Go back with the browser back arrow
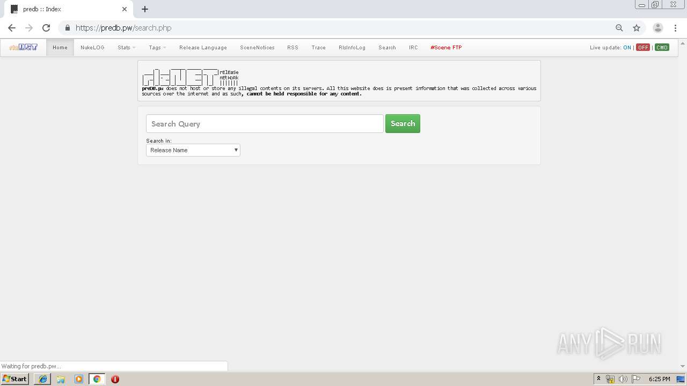 coord(12,28)
